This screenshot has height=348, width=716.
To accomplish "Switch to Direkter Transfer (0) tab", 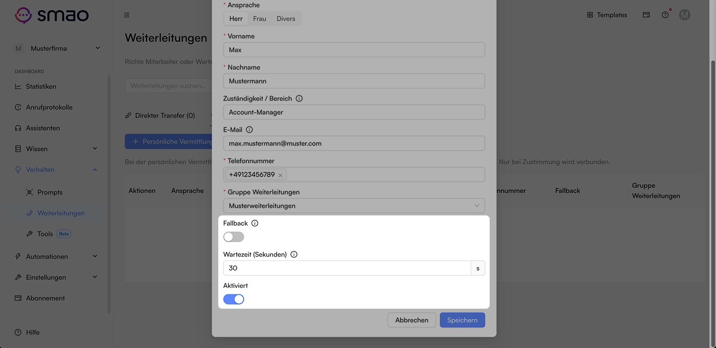I will pyautogui.click(x=160, y=116).
